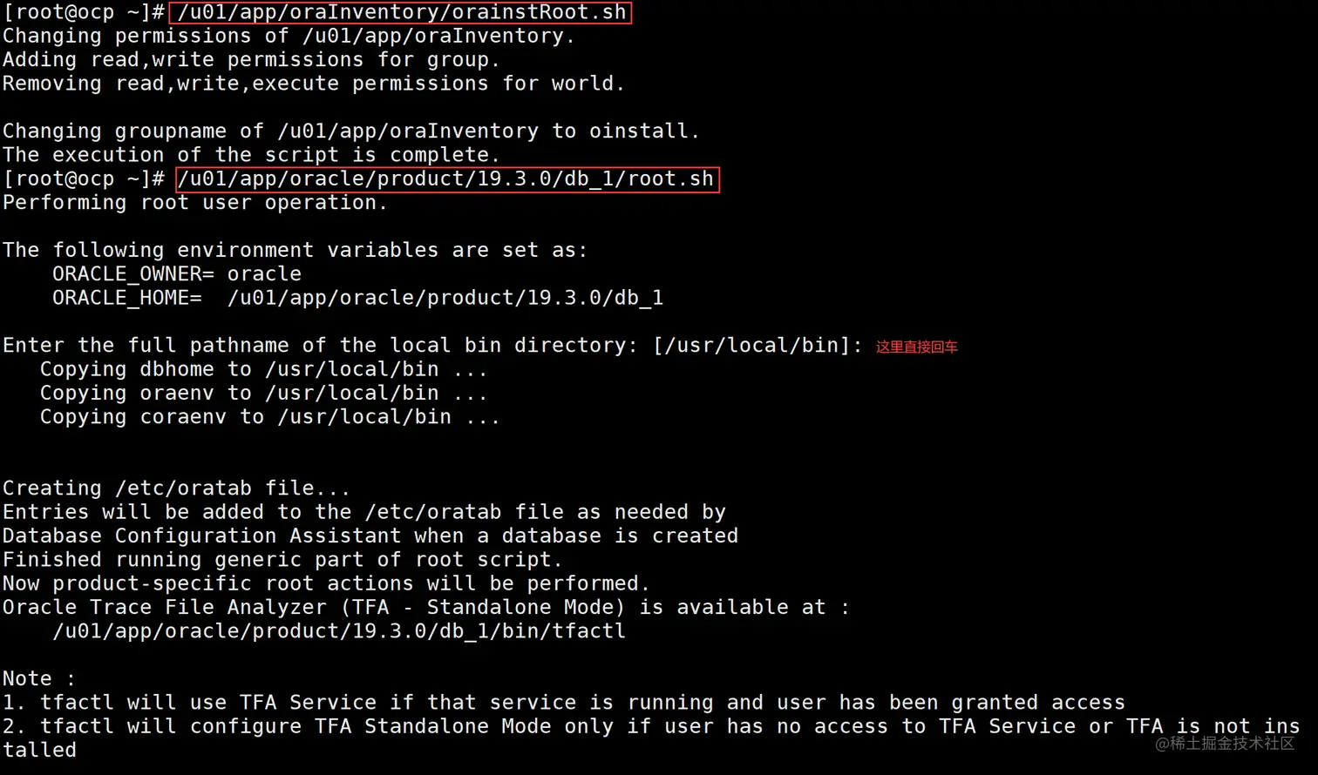Image resolution: width=1318 pixels, height=775 pixels.
Task: Click "Removing read,write,execute permissions" line
Action: [x=313, y=84]
